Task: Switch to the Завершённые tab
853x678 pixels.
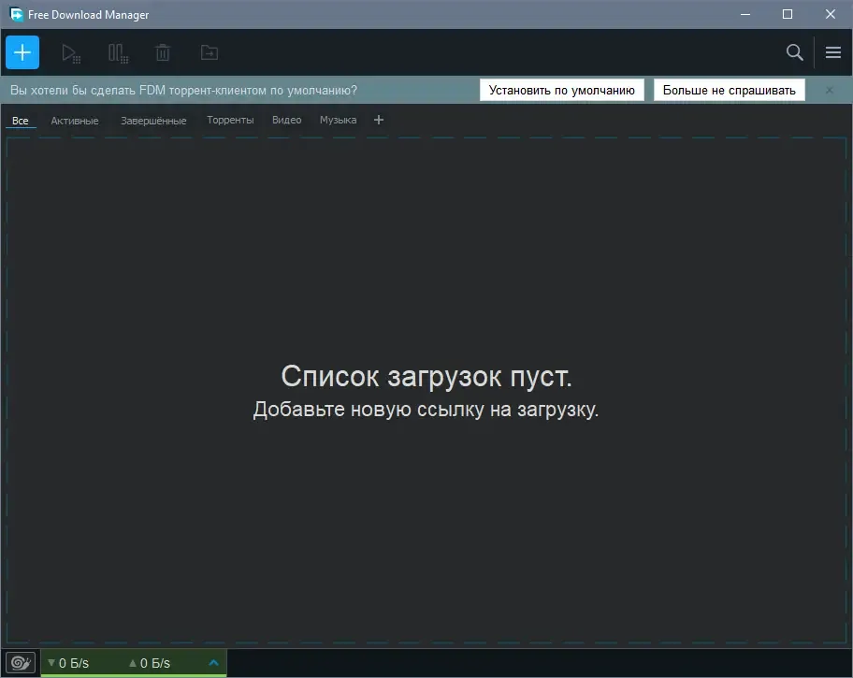Action: (153, 121)
